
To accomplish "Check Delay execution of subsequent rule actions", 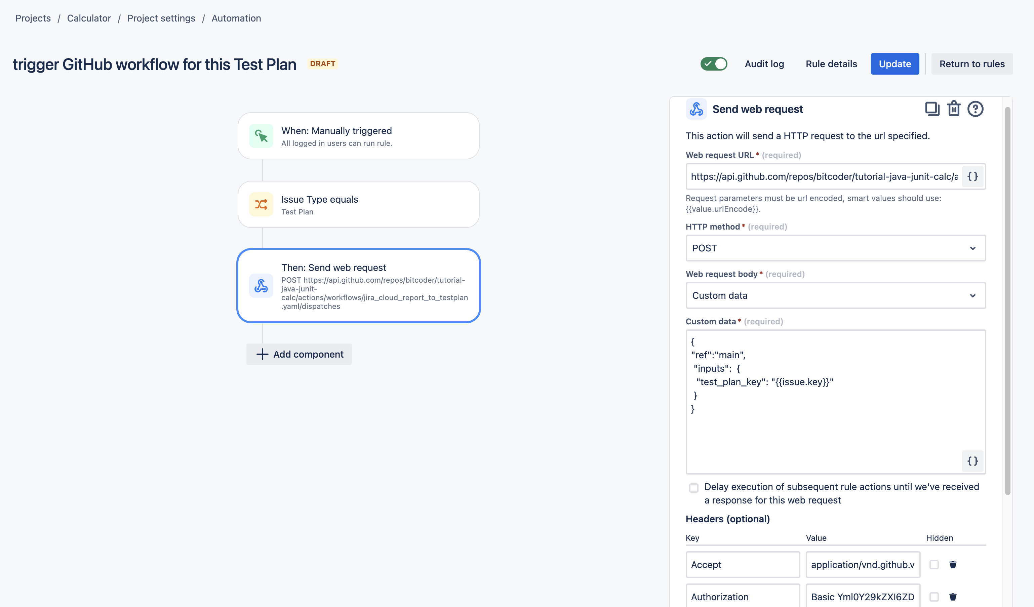I will pos(693,488).
